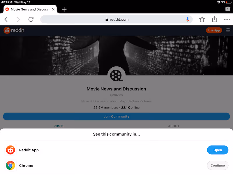Reload the current page
This screenshot has height=175, width=233.
(x=31, y=19)
